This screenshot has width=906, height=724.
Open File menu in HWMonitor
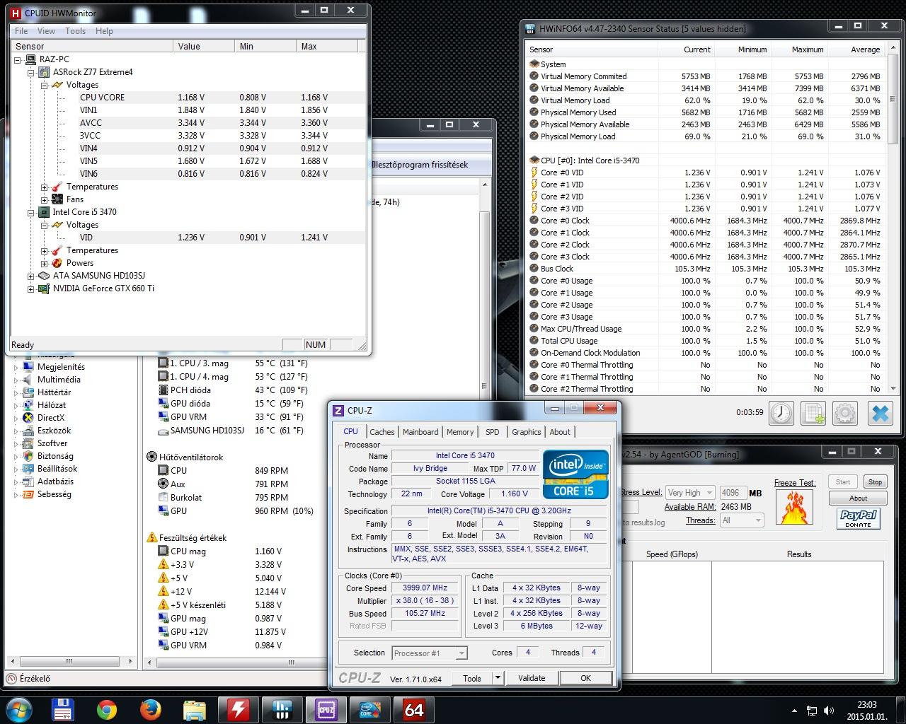point(21,31)
